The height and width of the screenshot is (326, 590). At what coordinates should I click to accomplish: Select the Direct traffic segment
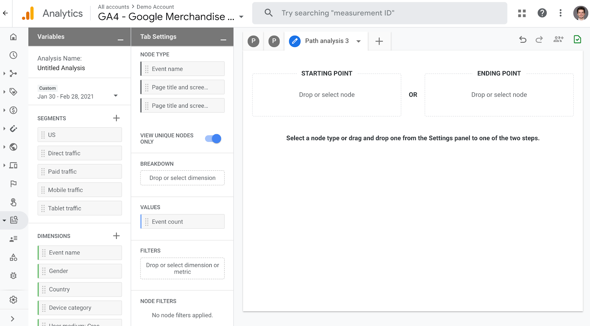tap(80, 153)
